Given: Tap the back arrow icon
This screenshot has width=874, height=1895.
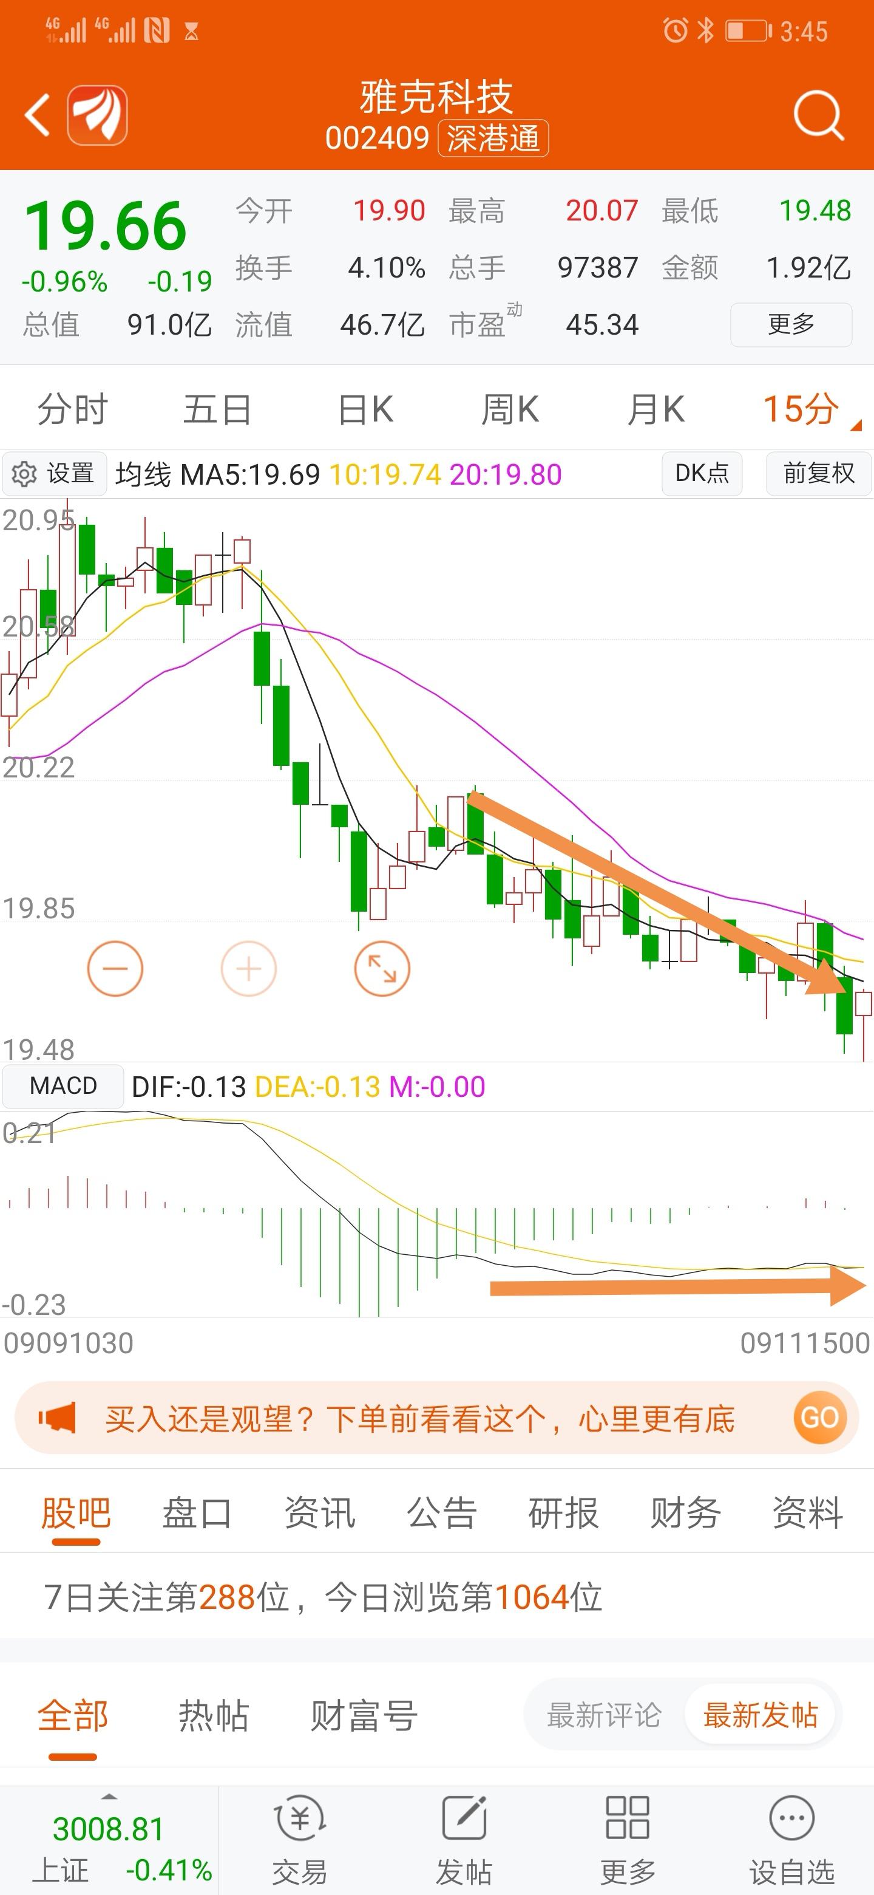Looking at the screenshot, I should pos(38,115).
